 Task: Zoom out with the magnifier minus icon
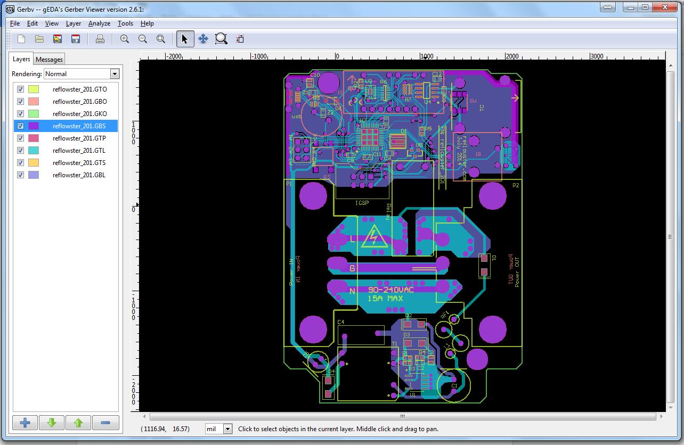(143, 39)
